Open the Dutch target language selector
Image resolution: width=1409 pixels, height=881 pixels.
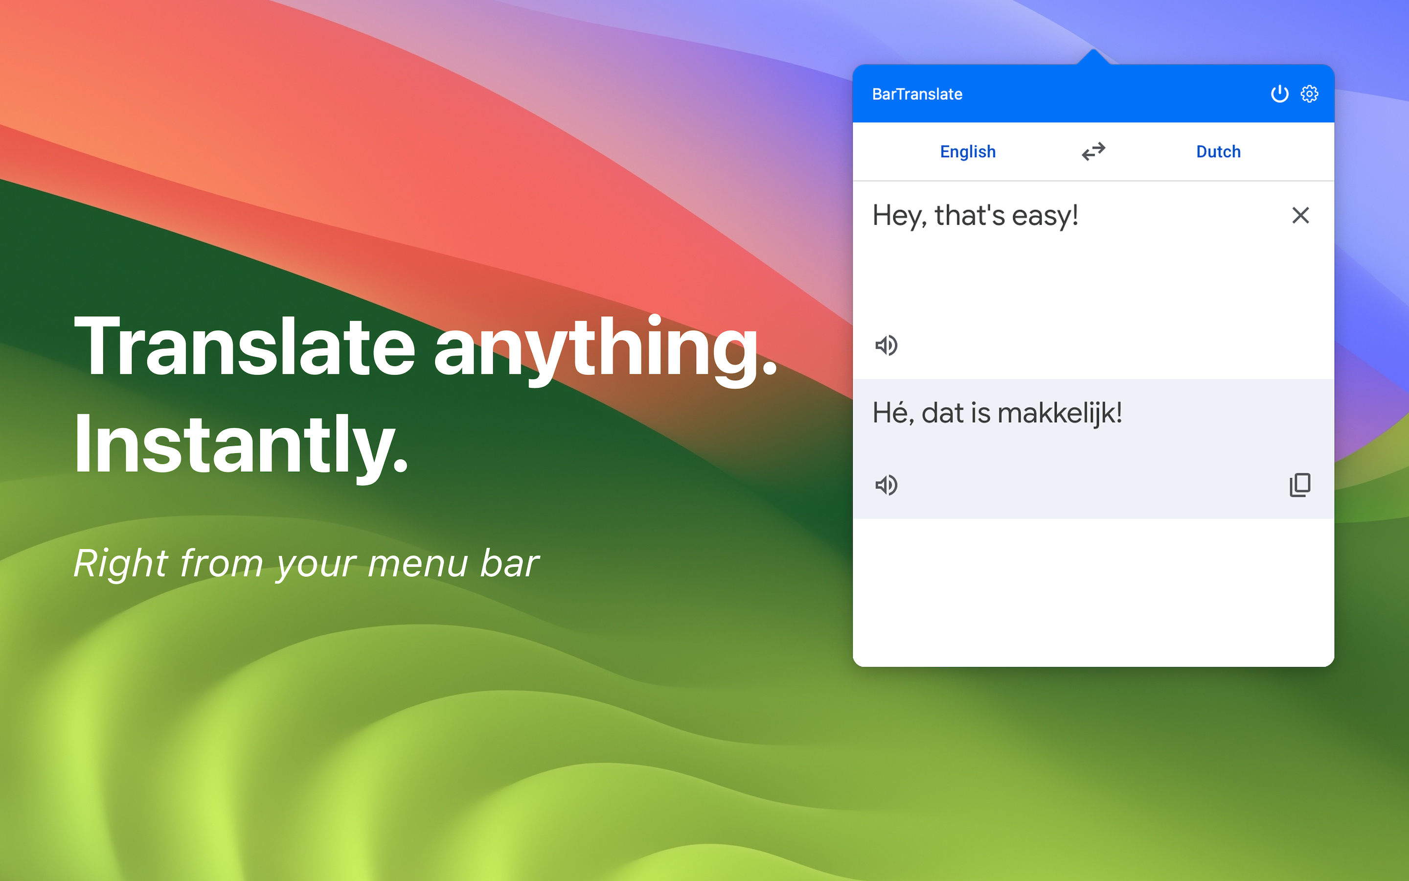[1218, 152]
